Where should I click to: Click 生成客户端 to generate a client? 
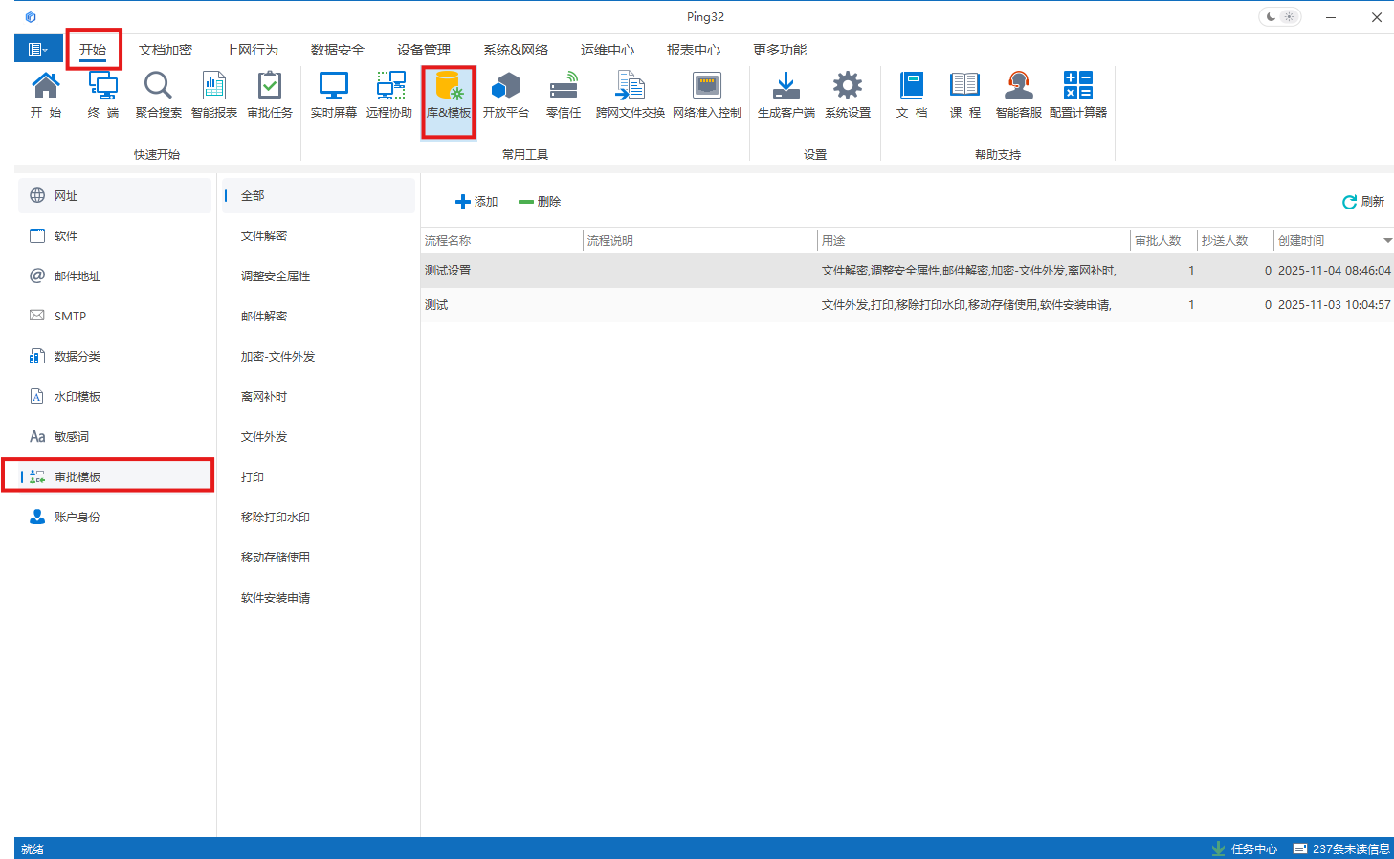click(786, 93)
